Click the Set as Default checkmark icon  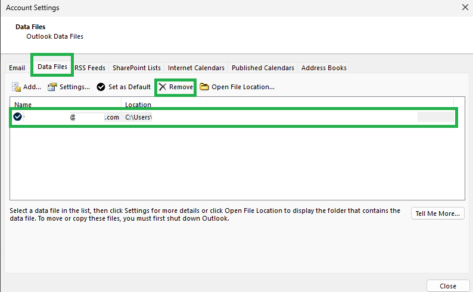click(101, 87)
